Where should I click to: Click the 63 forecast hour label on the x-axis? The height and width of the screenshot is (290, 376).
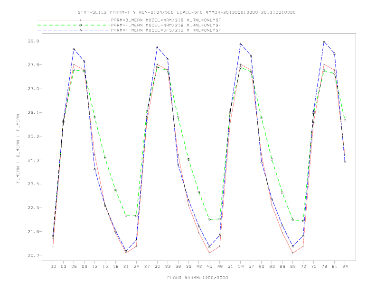tap(272, 266)
